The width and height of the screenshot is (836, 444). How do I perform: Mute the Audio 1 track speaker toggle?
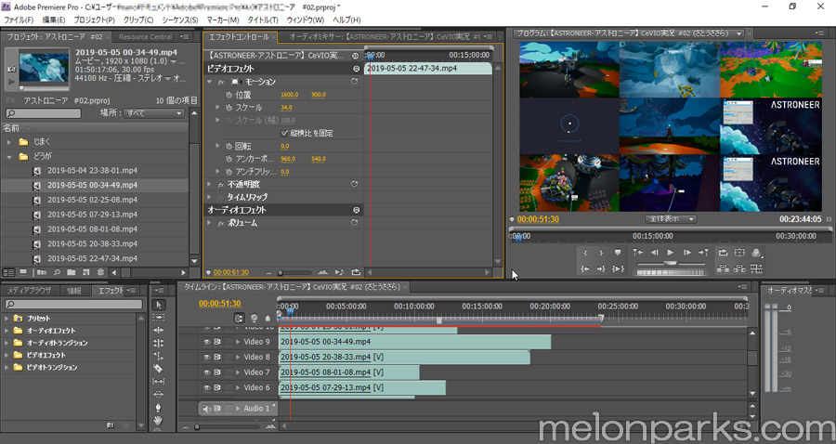(x=207, y=409)
